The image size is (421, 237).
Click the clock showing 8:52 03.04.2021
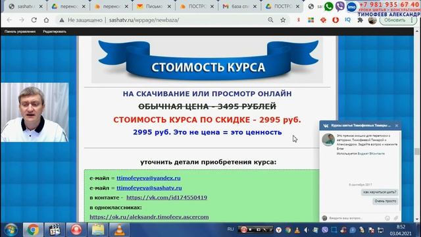click(401, 230)
